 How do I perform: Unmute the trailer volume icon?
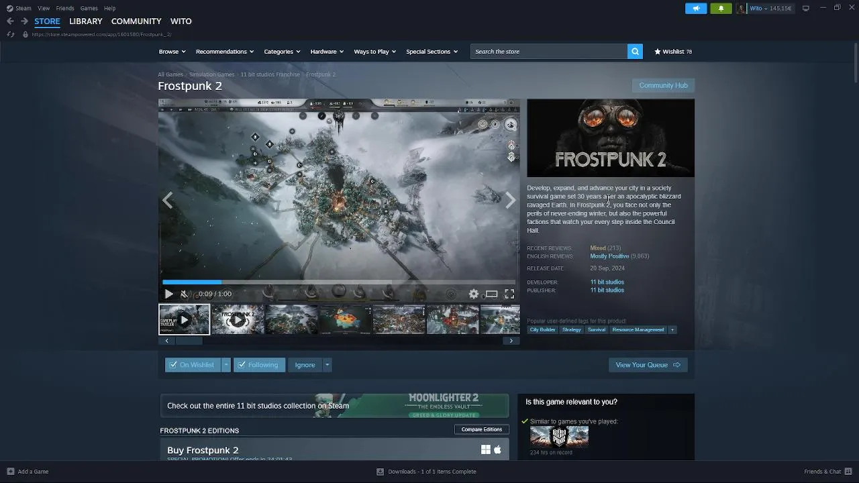pyautogui.click(x=185, y=294)
